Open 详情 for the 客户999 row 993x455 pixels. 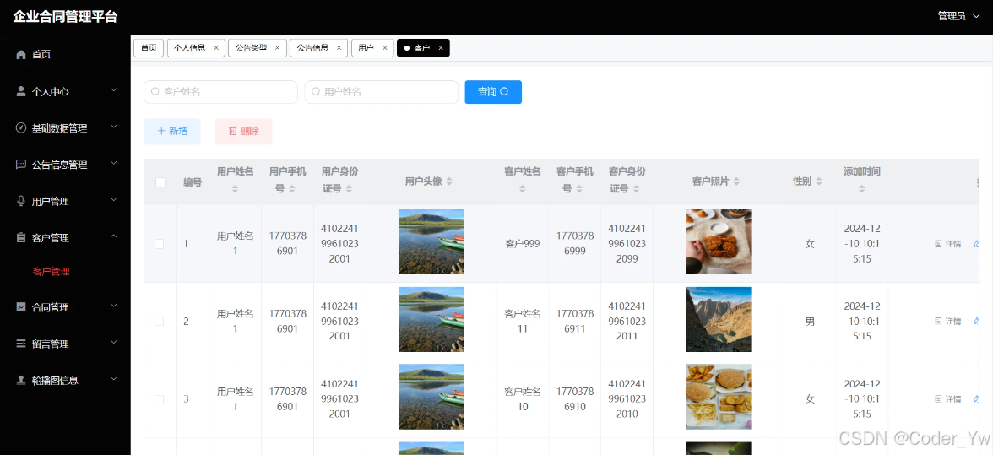948,244
